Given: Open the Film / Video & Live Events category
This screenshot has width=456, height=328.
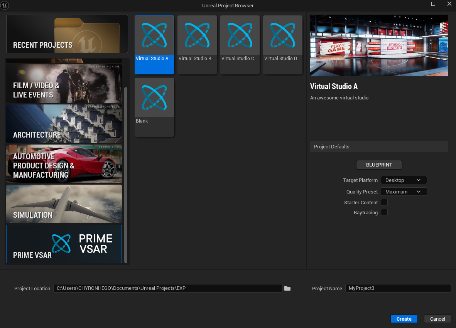Looking at the screenshot, I should [64, 84].
